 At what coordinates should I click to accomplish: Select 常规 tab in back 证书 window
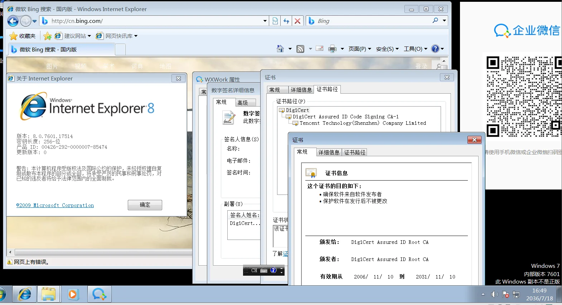(277, 90)
